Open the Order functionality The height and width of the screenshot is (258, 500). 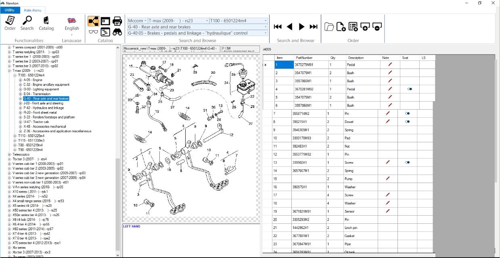coord(10,23)
